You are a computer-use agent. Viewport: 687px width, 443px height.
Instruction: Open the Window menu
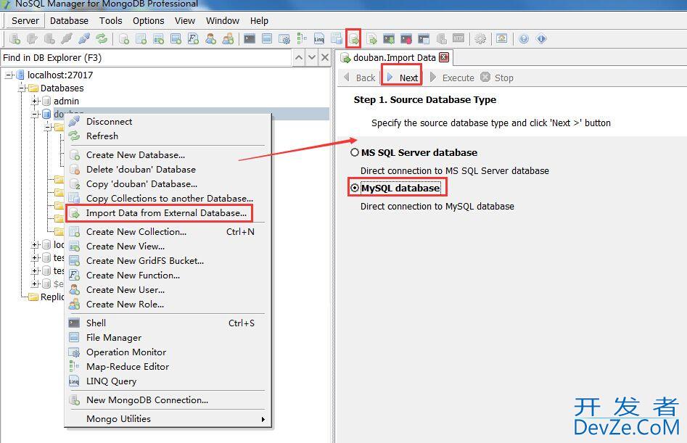click(223, 20)
